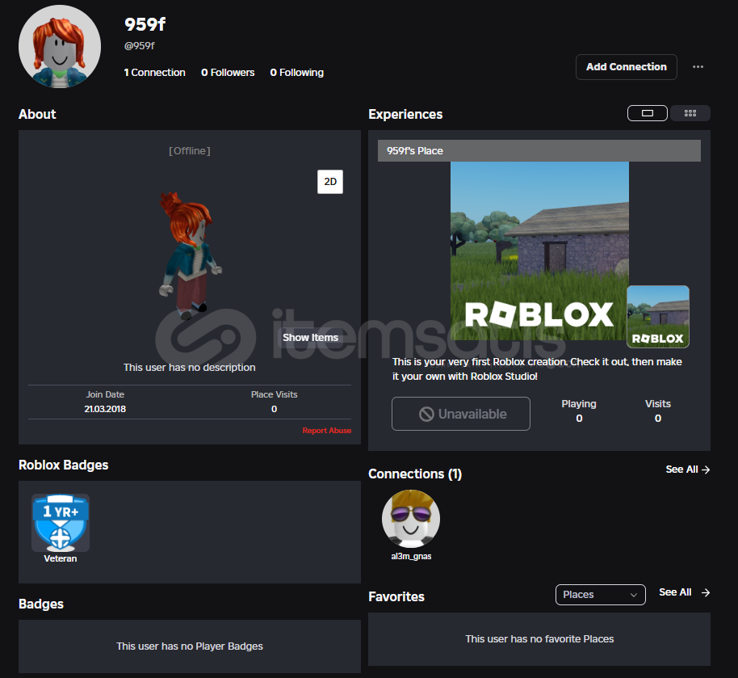The image size is (738, 678).
Task: Click the Place Visits label
Action: point(274,394)
